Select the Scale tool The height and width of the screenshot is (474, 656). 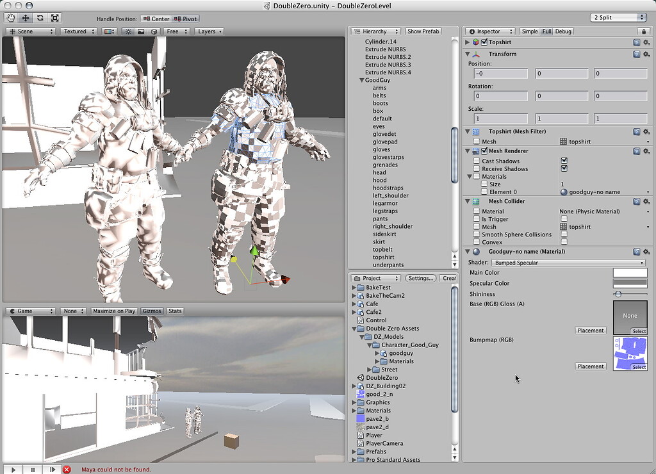[x=54, y=19]
